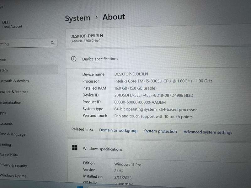This screenshot has width=251, height=188.
Task: Open Accounts settings
Action: point(6,123)
